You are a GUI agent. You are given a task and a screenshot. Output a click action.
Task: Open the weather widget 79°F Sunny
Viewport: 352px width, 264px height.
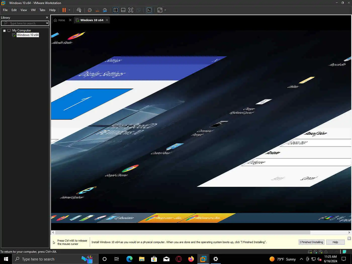pyautogui.click(x=283, y=259)
